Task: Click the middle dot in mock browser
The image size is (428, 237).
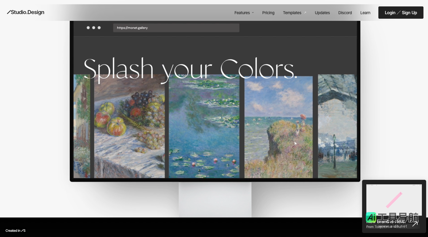Action: (94, 28)
